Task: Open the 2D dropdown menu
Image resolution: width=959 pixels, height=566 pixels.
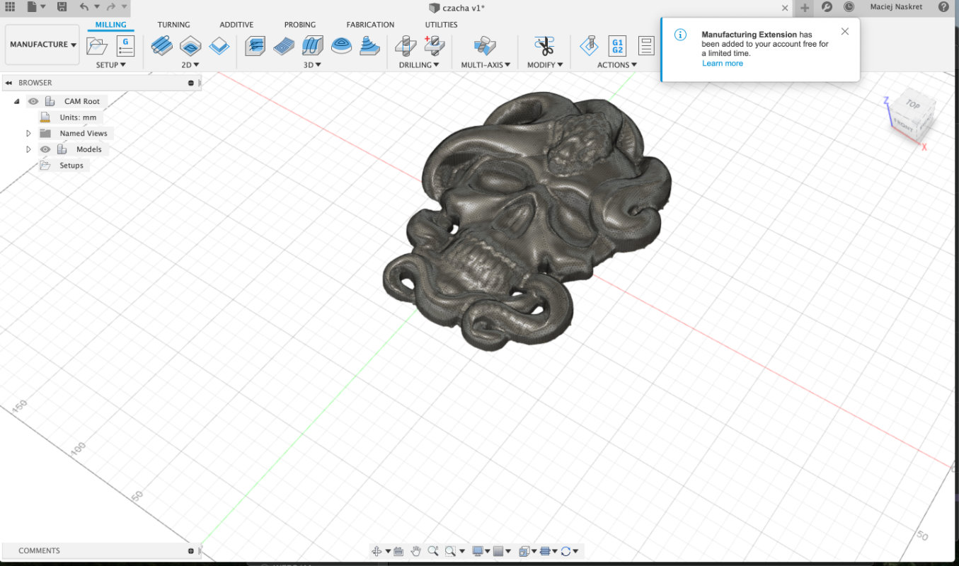Action: (x=191, y=64)
